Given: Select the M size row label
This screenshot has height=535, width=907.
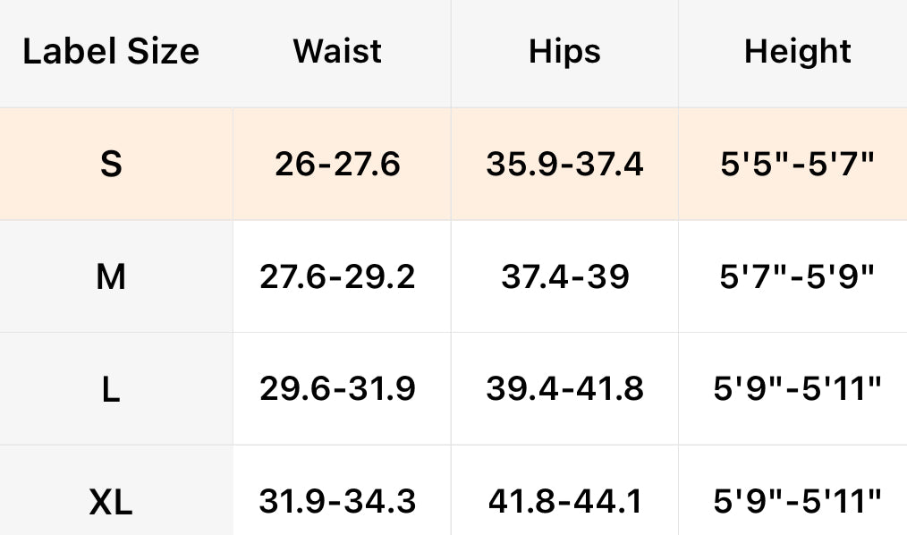Looking at the screenshot, I should [111, 277].
